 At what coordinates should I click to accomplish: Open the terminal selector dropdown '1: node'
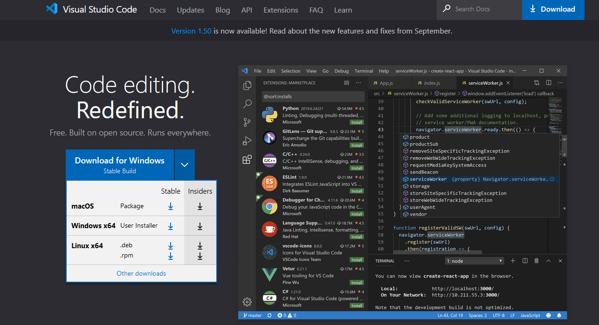click(x=475, y=261)
